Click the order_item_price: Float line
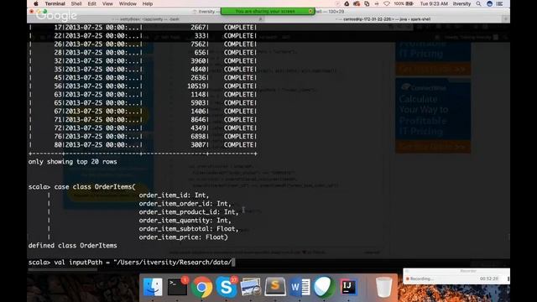This screenshot has height=302, width=537. (183, 237)
